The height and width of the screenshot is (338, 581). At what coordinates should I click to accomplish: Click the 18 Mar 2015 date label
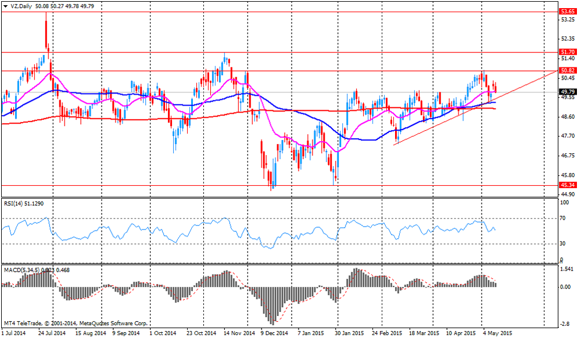pos(424,333)
